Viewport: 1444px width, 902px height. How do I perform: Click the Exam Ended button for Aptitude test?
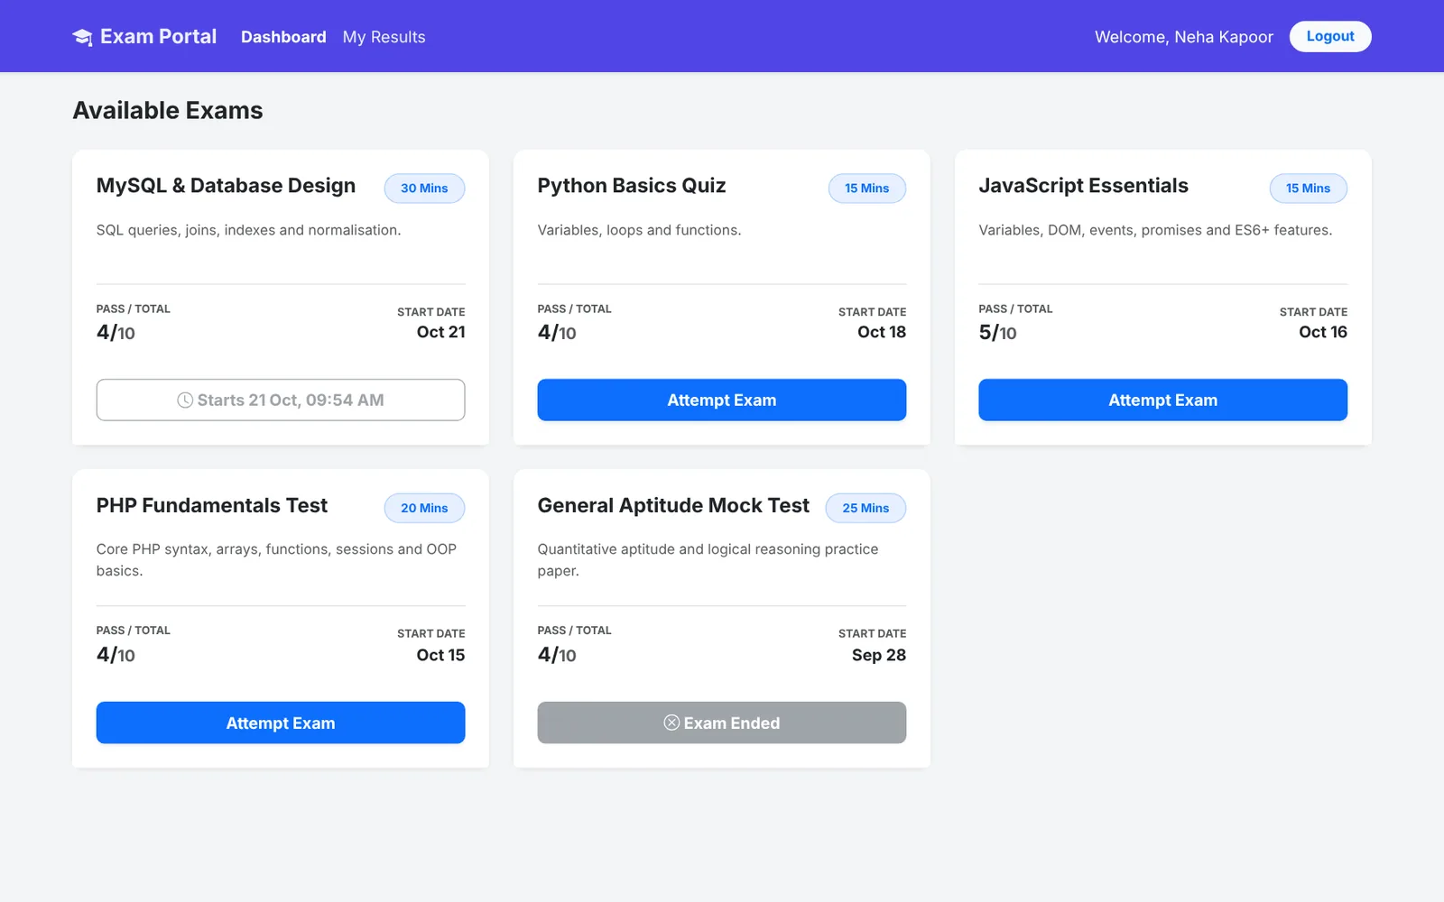pos(722,723)
